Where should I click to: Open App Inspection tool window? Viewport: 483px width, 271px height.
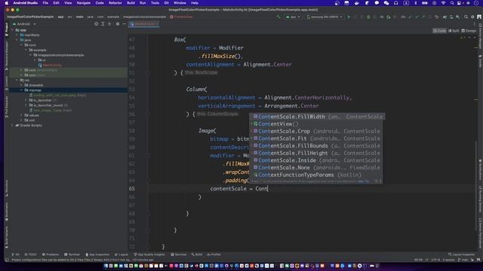click(x=97, y=254)
